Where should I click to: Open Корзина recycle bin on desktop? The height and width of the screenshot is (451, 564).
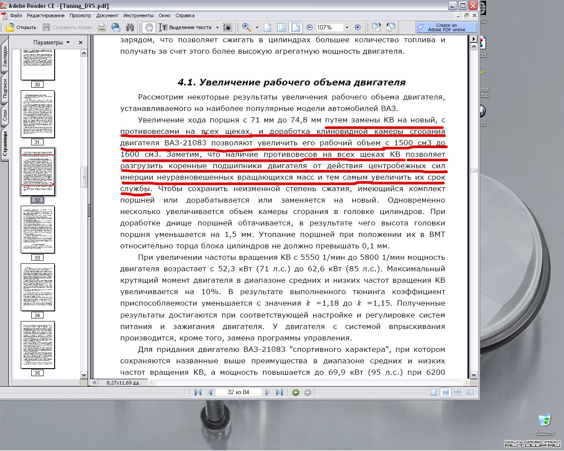[x=545, y=424]
